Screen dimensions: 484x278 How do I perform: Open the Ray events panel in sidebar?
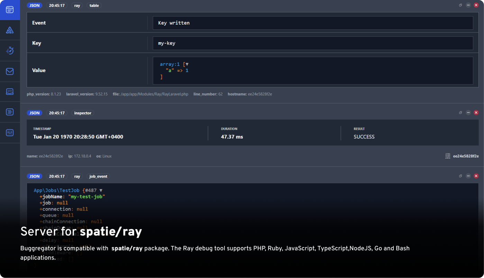(10, 10)
